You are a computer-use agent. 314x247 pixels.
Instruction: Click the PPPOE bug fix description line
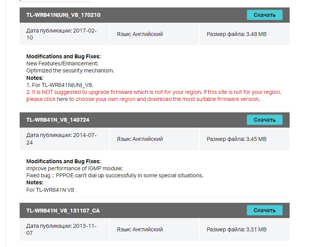point(115,175)
